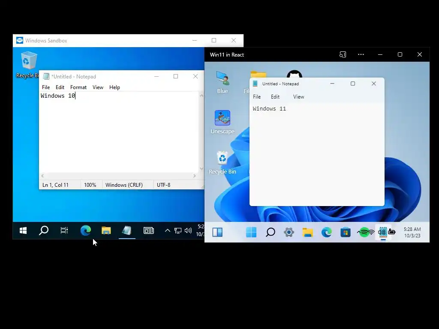Maximize the Windows 10 Notepad window
The image size is (439, 329).
(175, 76)
